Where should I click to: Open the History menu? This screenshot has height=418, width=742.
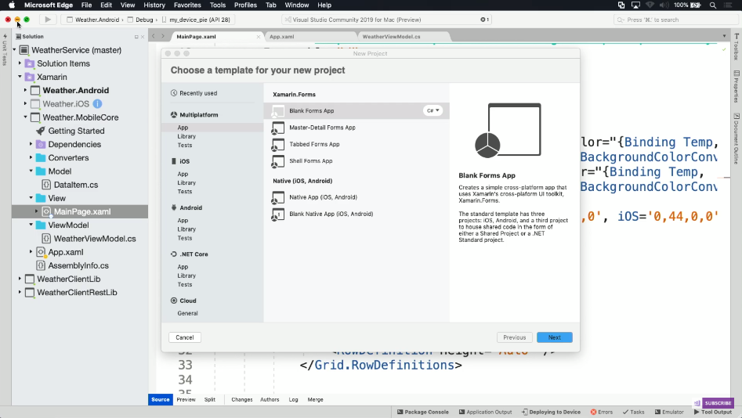point(154,5)
